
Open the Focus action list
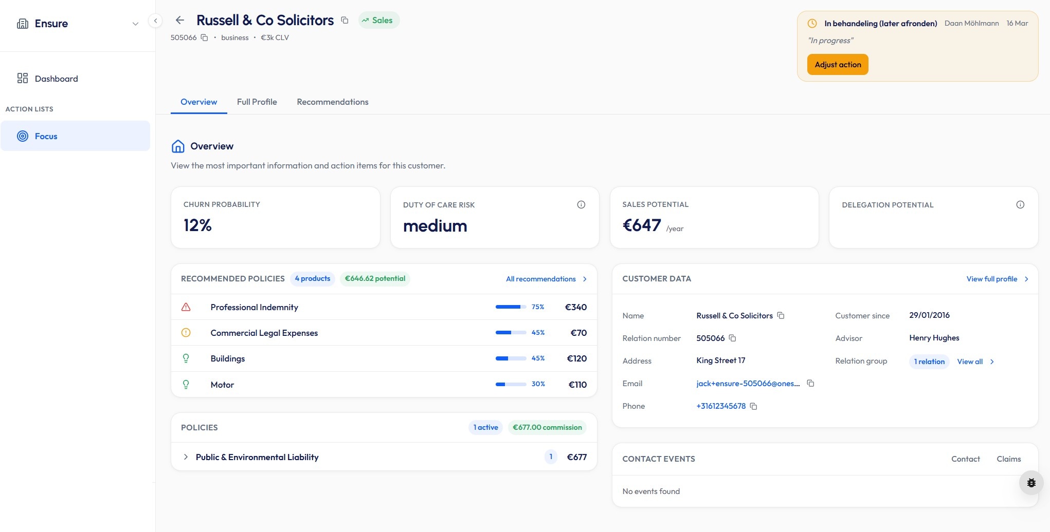[46, 136]
